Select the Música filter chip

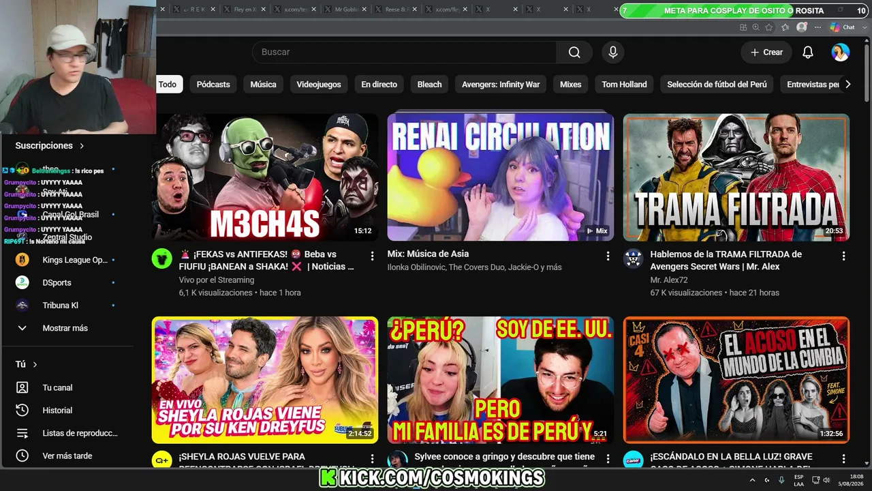point(263,85)
